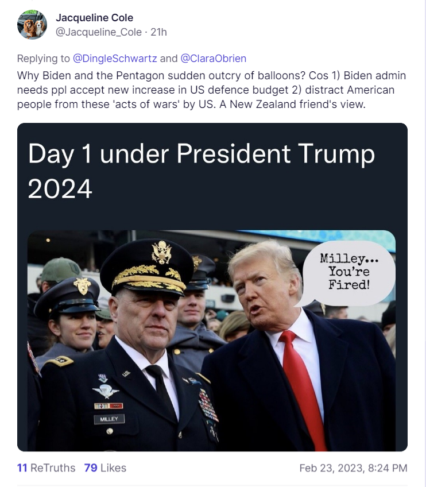The width and height of the screenshot is (426, 487).
Task: View the 11 ReTruths list
Action: pos(47,467)
